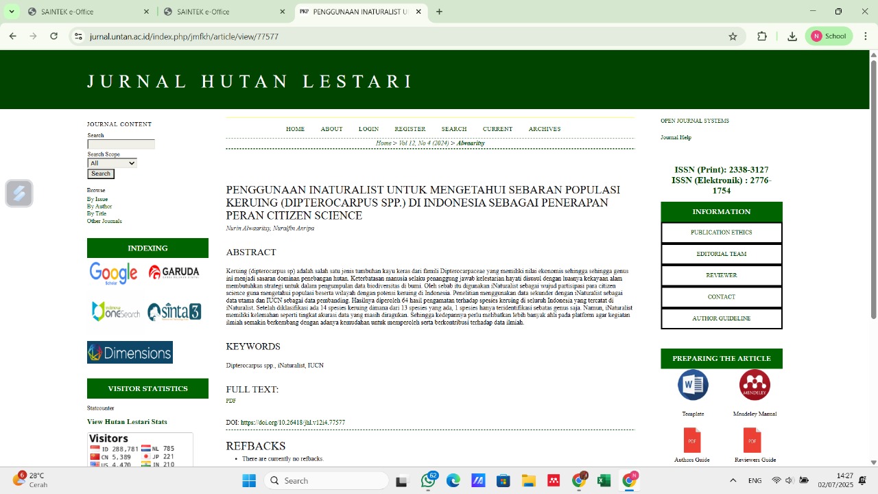Download the Word article template icon
The width and height of the screenshot is (878, 494).
click(x=693, y=385)
